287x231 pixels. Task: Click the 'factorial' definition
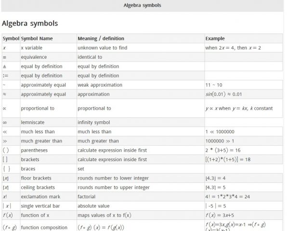point(86,197)
